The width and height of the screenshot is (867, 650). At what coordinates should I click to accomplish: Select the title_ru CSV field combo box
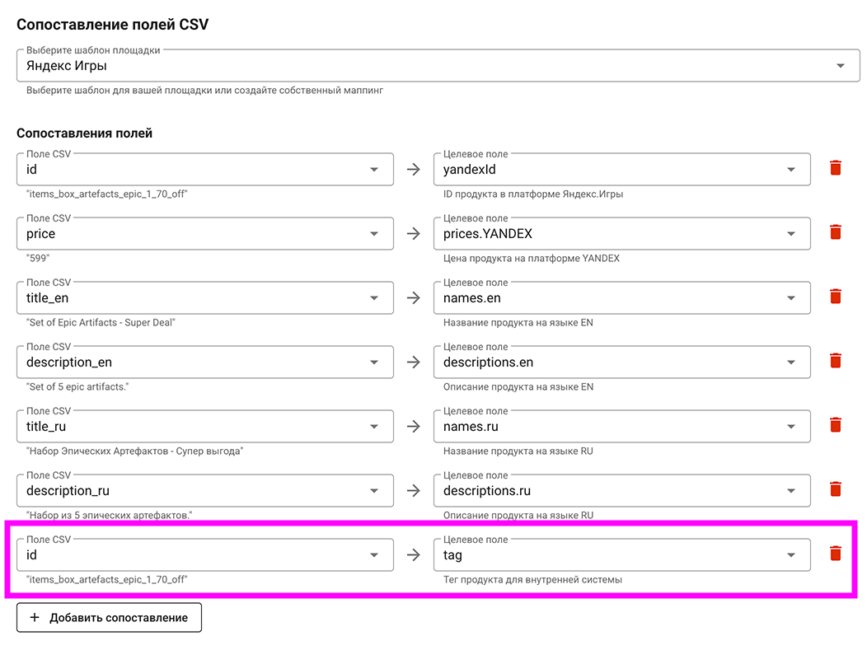tap(204, 427)
